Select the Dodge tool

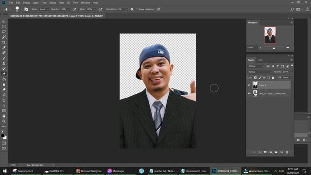(x=4, y=89)
